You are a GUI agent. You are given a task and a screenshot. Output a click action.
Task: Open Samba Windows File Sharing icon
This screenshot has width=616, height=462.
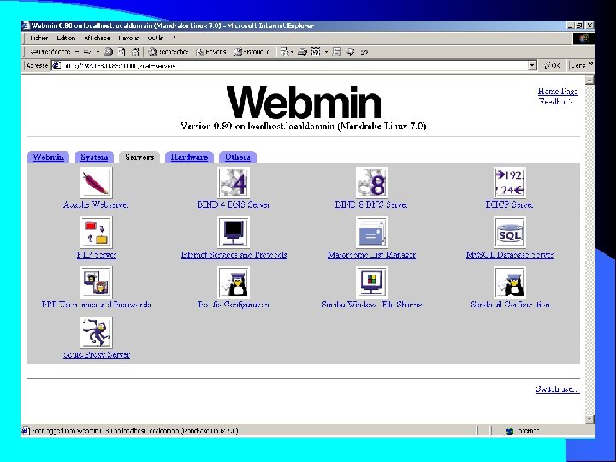[x=371, y=282]
